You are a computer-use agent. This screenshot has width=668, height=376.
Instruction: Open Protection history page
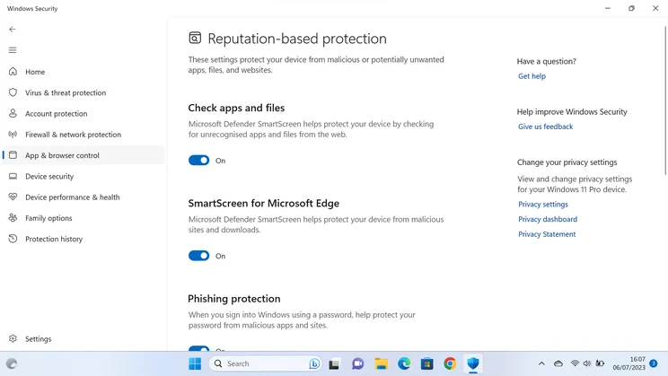[x=83, y=239]
